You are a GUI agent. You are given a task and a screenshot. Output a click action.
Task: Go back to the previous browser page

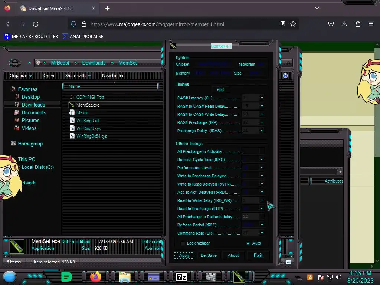[9, 24]
